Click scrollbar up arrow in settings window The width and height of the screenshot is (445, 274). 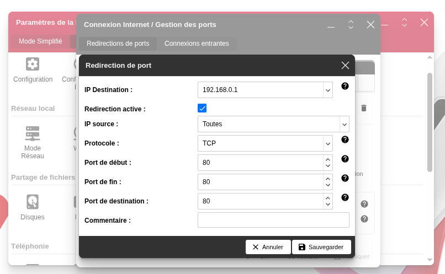pyautogui.click(x=430, y=57)
